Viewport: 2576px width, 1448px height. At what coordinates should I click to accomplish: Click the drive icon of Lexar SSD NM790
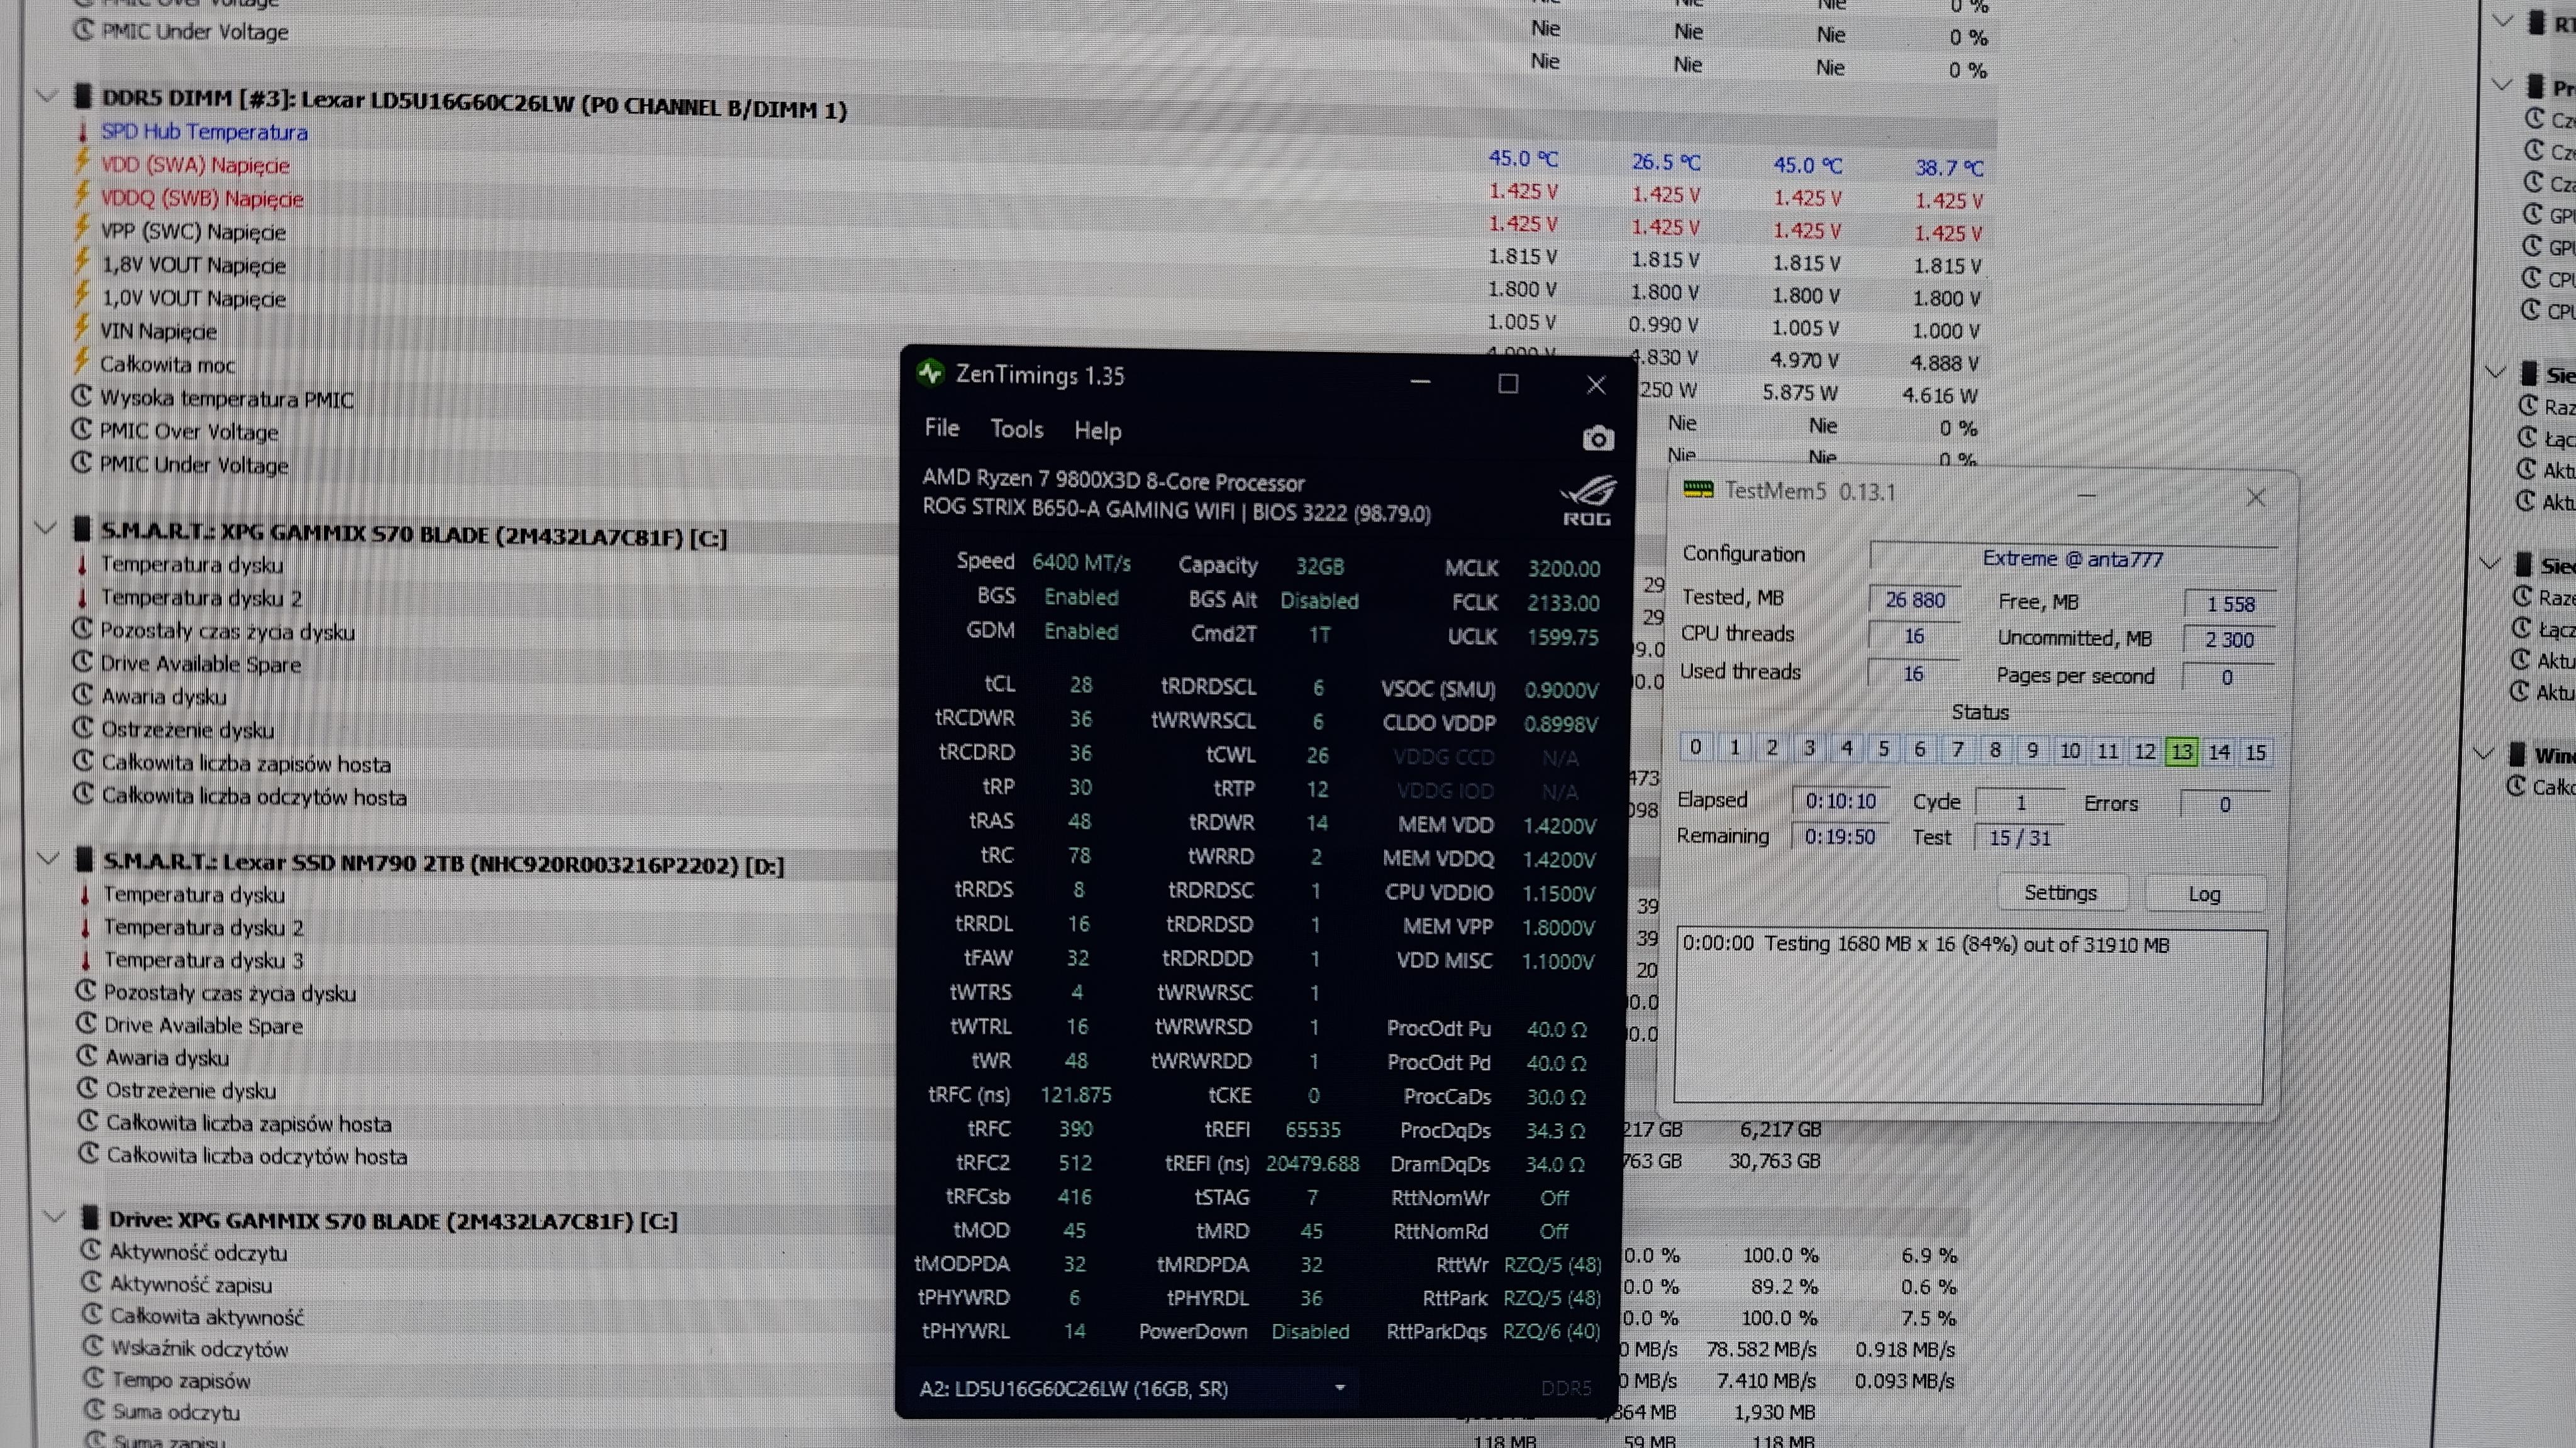(x=84, y=859)
